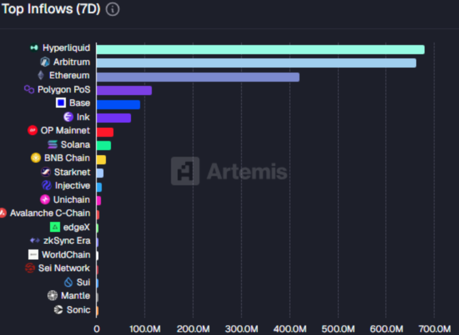The height and width of the screenshot is (335, 459).
Task: Click the Starknet logo icon
Action: pos(46,172)
